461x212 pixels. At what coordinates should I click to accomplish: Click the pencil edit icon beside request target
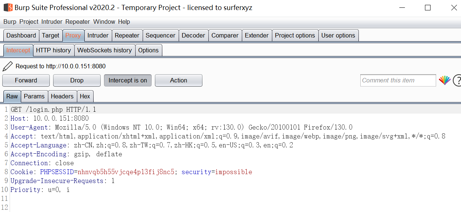pyautogui.click(x=7, y=66)
